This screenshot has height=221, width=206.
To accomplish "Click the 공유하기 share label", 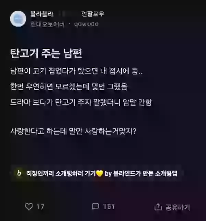I will click(178, 207).
